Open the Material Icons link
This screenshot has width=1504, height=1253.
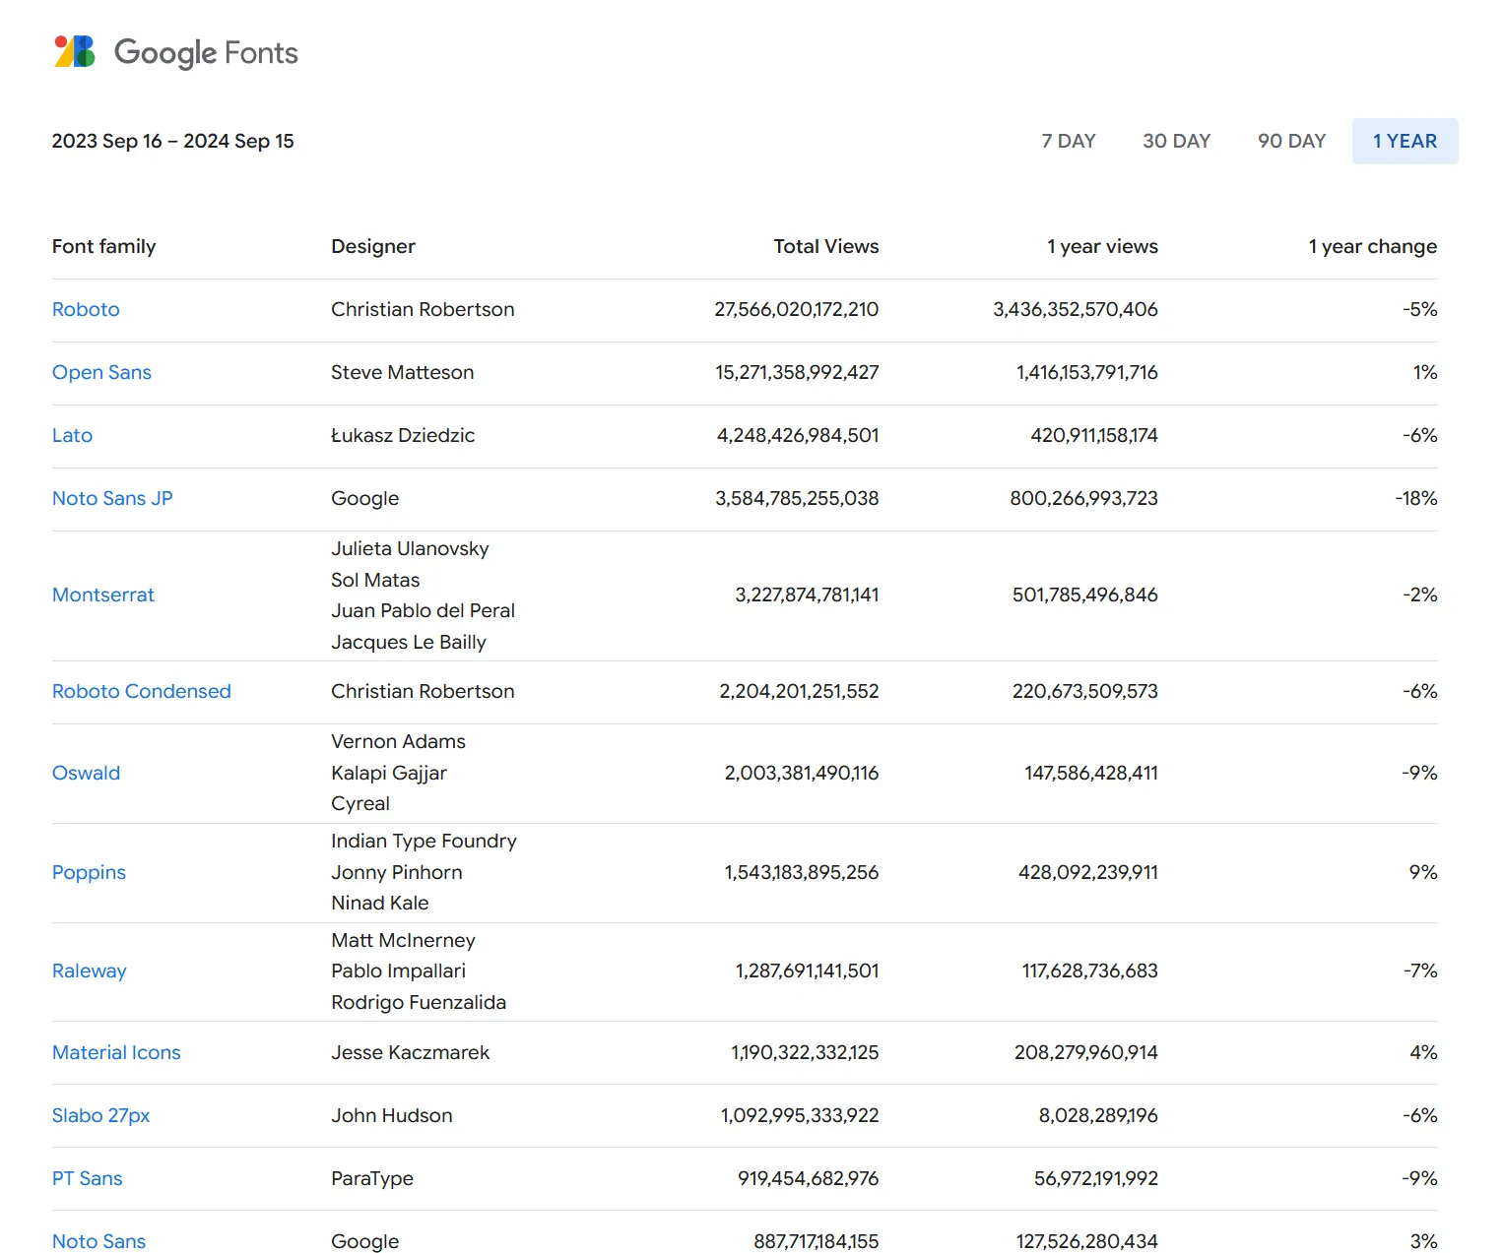[116, 1052]
